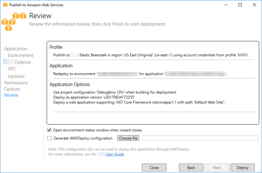Click Deploy to start deployment
This screenshot has width=262, height=173.
pos(243,168)
